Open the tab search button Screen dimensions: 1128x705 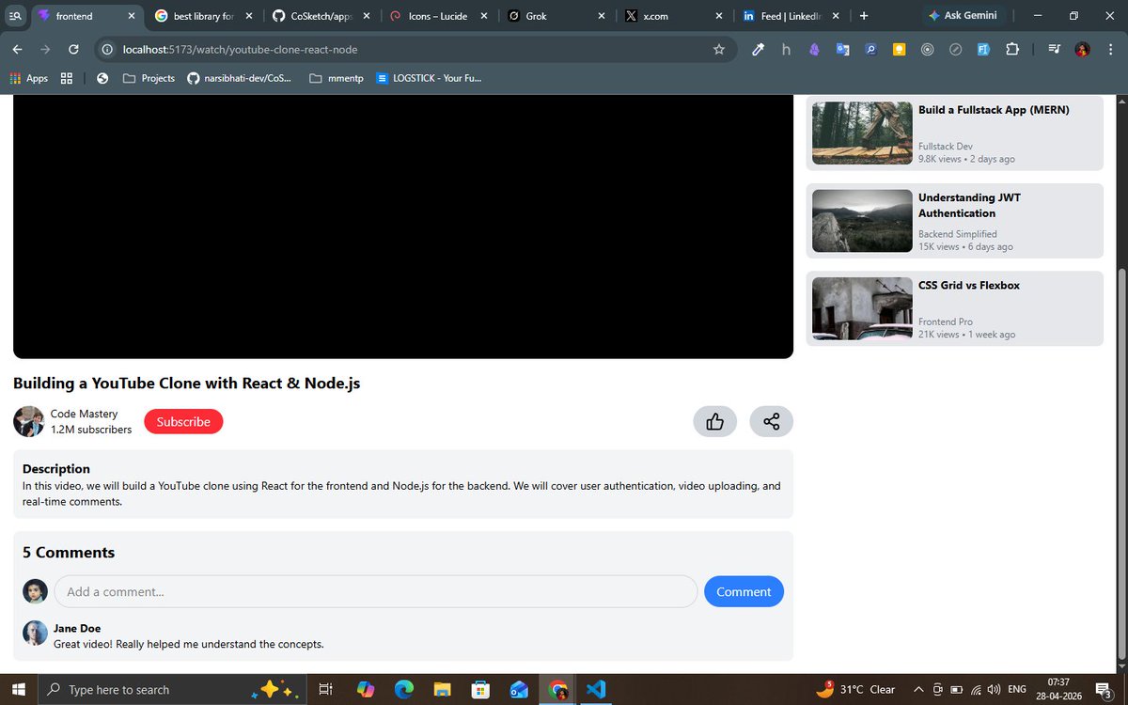15,16
